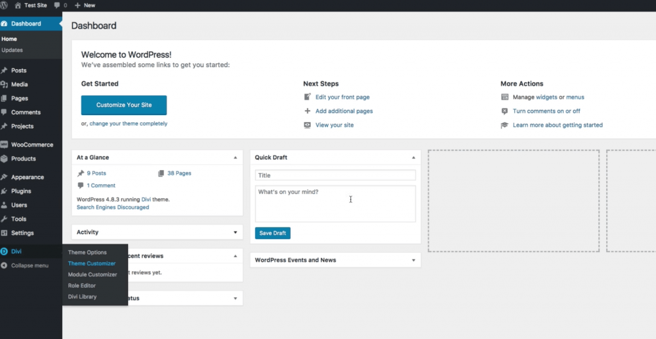Click the Media icon in sidebar
The width and height of the screenshot is (656, 339).
4,84
